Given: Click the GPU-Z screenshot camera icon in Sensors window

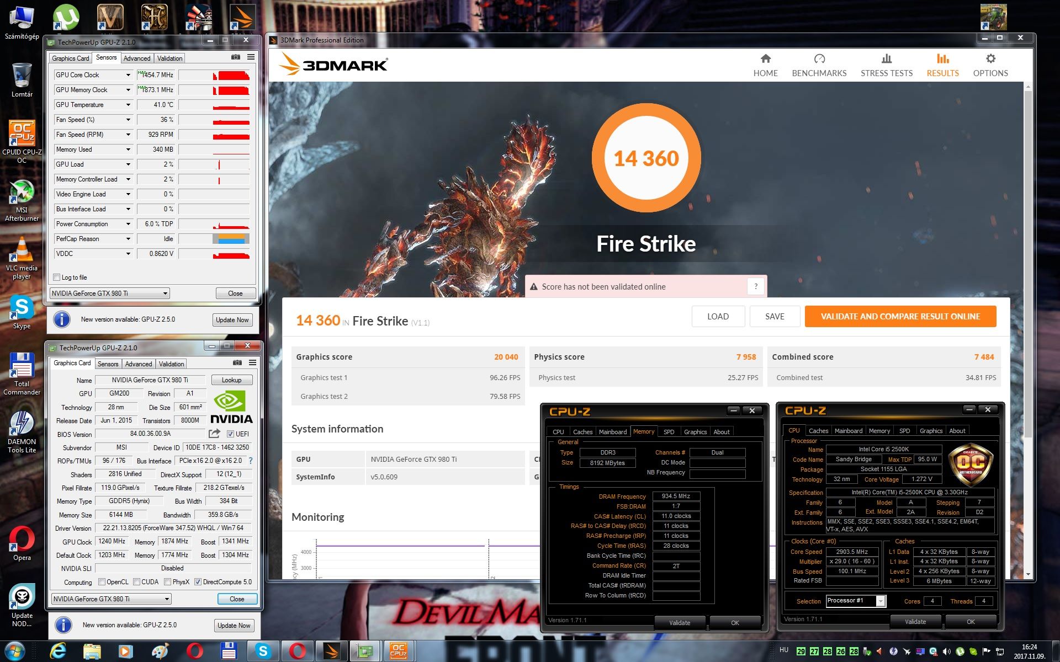Looking at the screenshot, I should pos(236,57).
